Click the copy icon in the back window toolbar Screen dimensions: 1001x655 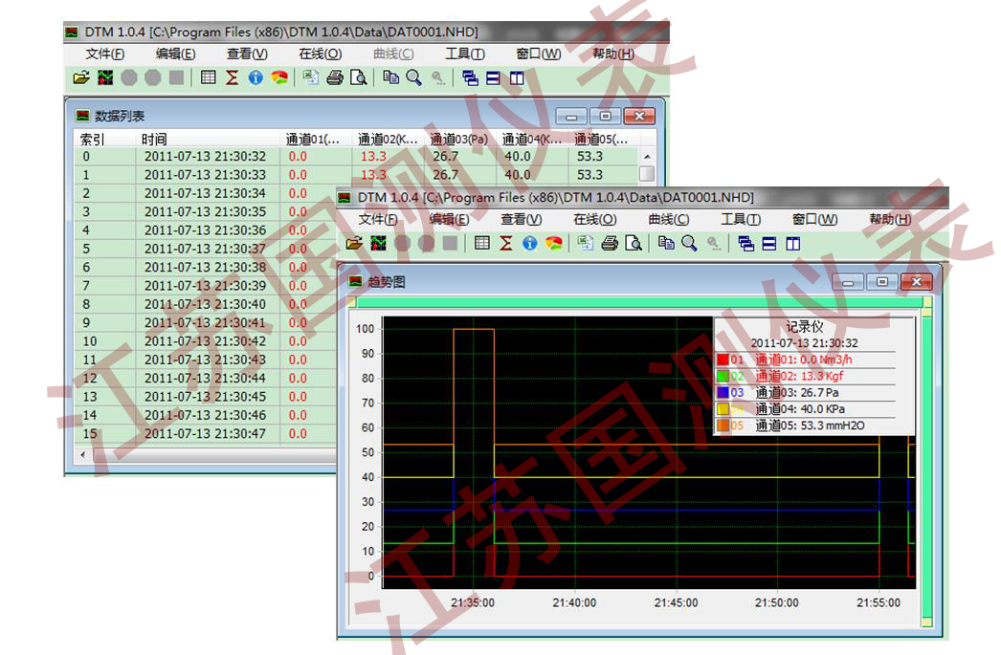click(390, 77)
